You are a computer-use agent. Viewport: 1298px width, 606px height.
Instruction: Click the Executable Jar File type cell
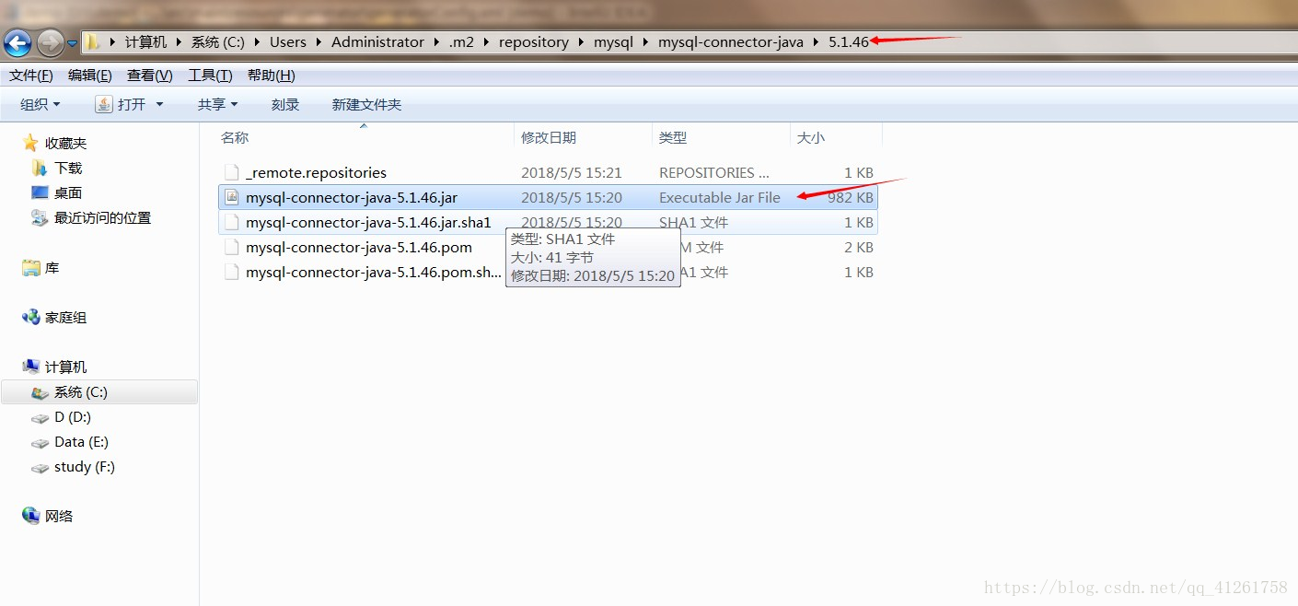click(720, 197)
